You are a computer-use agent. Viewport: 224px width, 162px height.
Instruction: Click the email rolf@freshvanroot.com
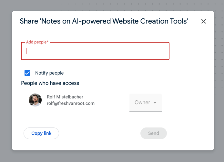71,103
